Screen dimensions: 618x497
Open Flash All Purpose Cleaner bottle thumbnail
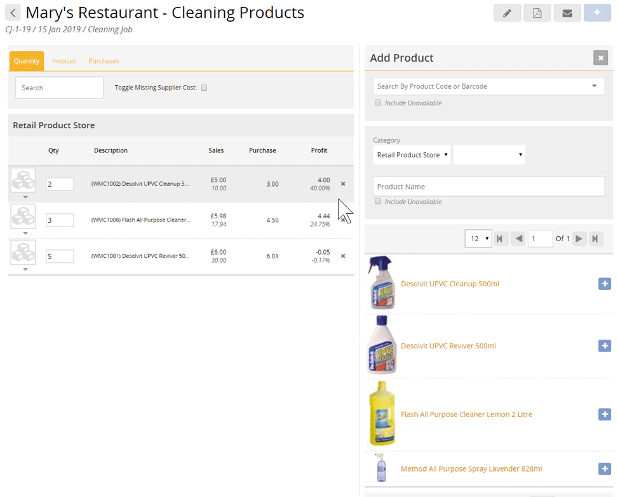tap(382, 413)
